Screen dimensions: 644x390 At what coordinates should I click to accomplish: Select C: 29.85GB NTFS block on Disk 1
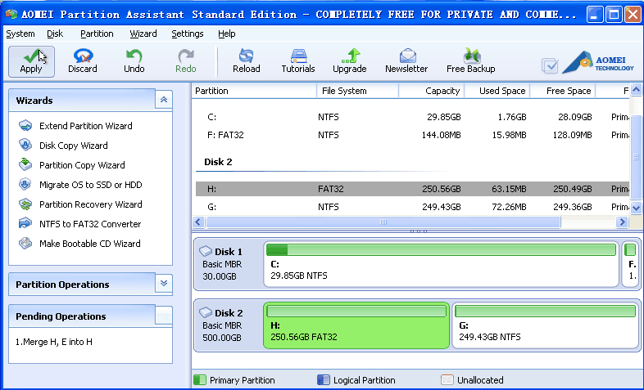[x=441, y=264]
